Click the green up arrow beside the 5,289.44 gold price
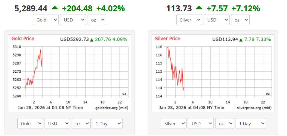 pos(54,8)
